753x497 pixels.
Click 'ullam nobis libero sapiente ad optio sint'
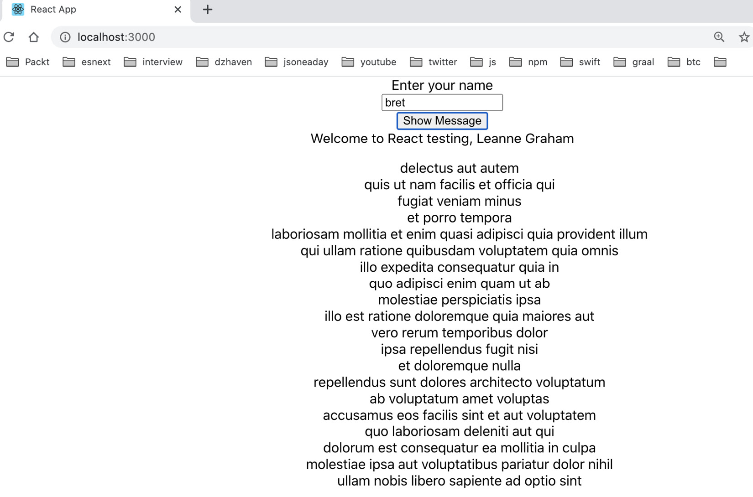460,481
